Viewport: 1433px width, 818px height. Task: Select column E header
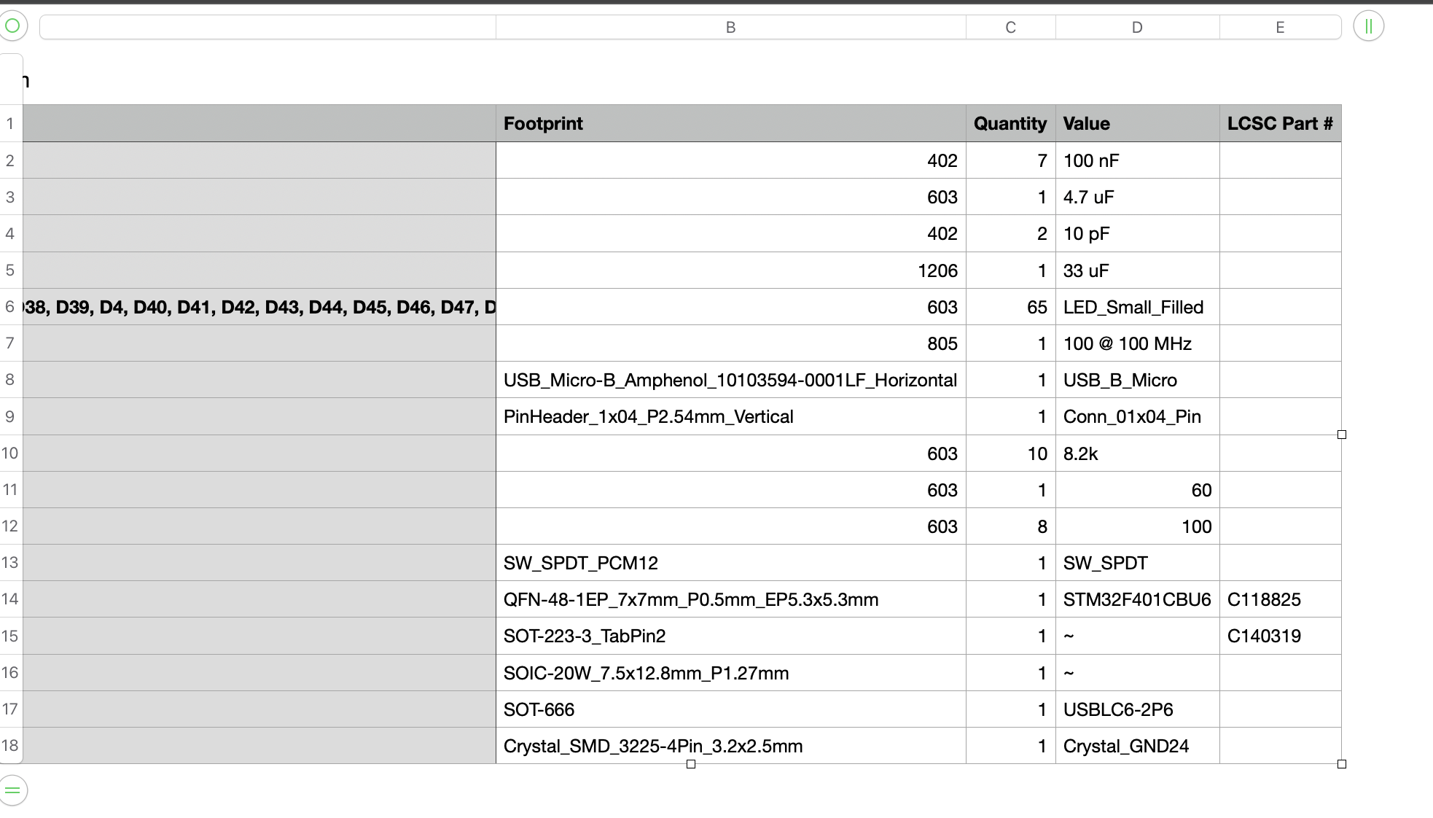(x=1280, y=27)
